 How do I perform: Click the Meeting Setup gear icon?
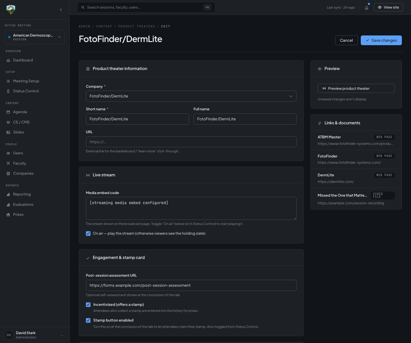pyautogui.click(x=8, y=81)
